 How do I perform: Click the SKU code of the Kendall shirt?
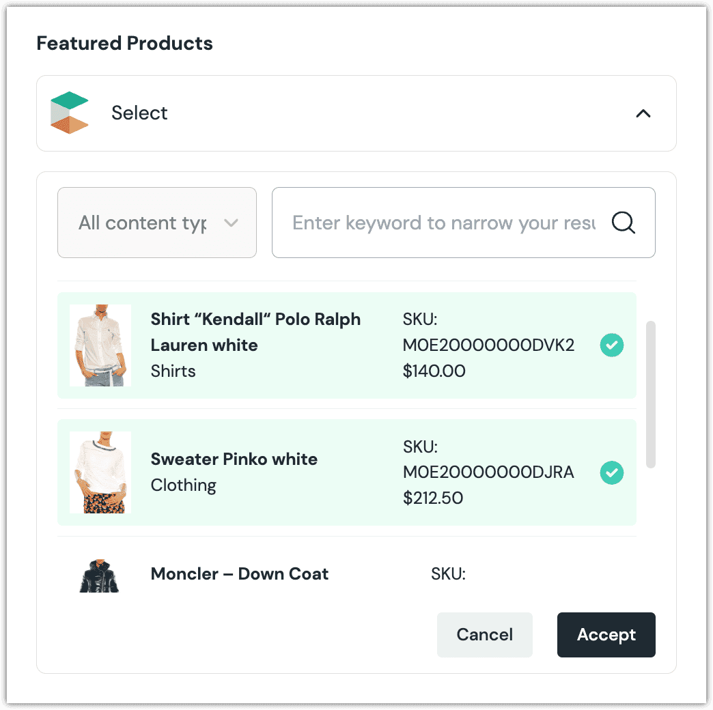pos(489,345)
